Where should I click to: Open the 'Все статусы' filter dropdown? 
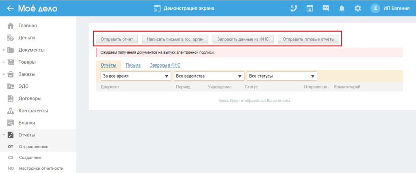tap(282, 76)
